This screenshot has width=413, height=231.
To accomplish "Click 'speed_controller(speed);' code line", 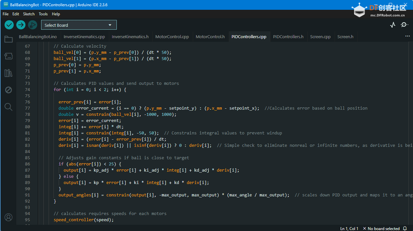I will click(x=84, y=220).
